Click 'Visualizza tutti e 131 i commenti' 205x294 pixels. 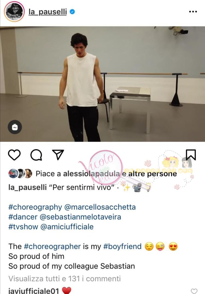(65, 279)
